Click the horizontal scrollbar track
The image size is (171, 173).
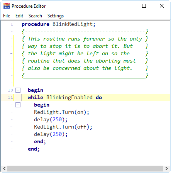[x=85, y=168]
